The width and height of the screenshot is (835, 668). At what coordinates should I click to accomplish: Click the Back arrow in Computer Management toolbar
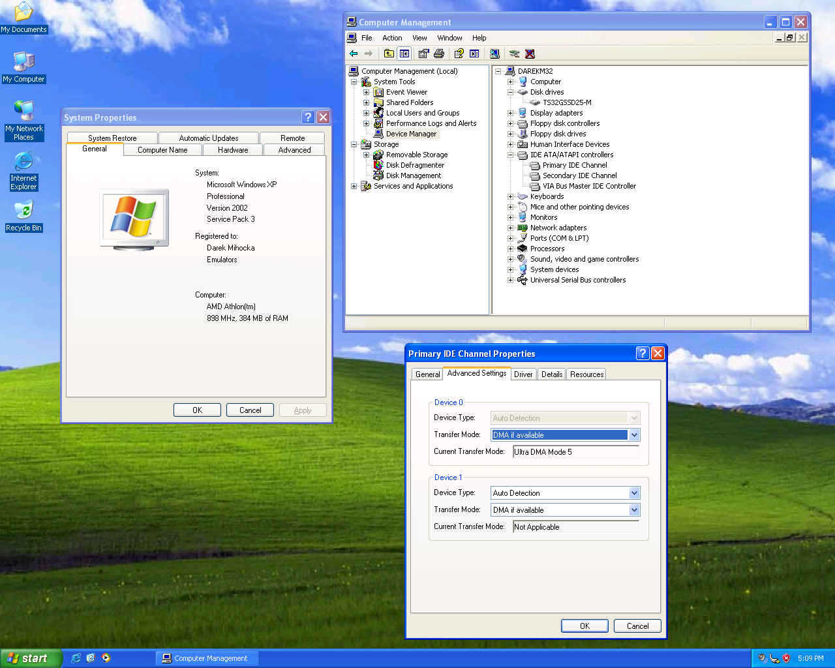click(x=354, y=53)
